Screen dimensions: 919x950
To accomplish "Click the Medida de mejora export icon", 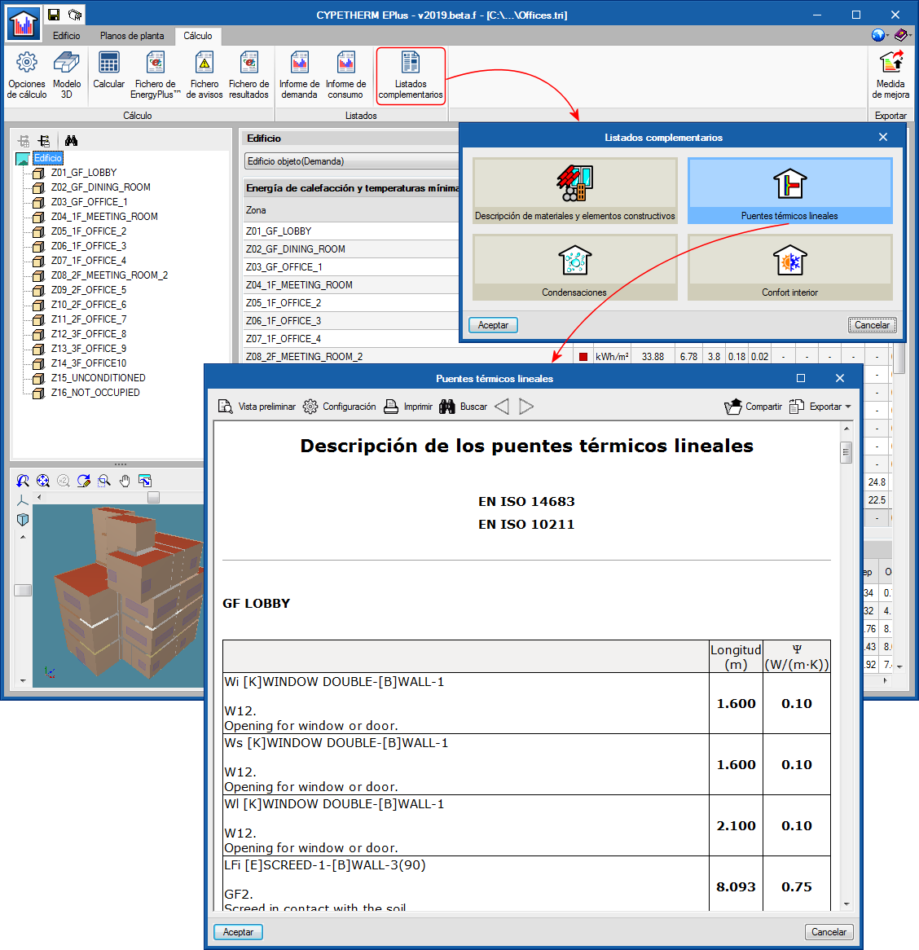I will pyautogui.click(x=890, y=75).
